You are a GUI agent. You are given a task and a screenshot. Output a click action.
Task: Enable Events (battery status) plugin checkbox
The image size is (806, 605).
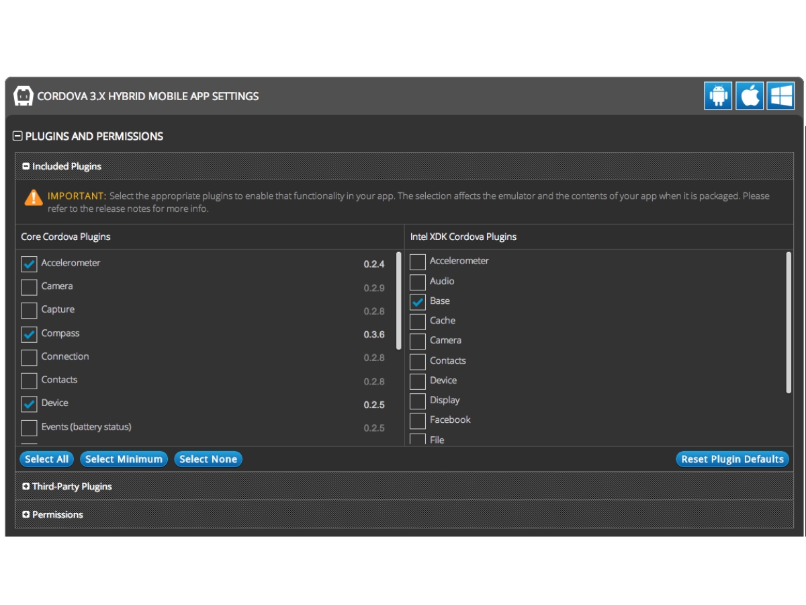(x=30, y=428)
